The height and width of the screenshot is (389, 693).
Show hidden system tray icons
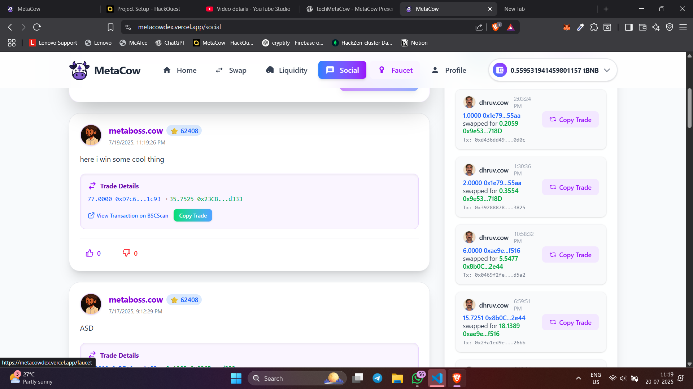pyautogui.click(x=578, y=378)
